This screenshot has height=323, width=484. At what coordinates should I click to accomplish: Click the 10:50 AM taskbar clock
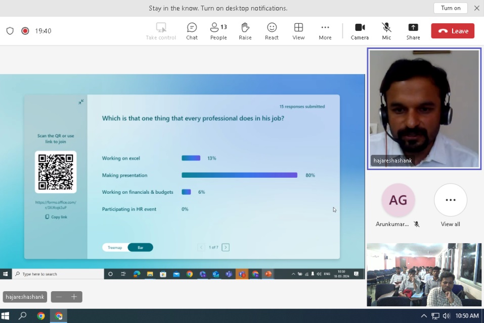[x=467, y=316]
